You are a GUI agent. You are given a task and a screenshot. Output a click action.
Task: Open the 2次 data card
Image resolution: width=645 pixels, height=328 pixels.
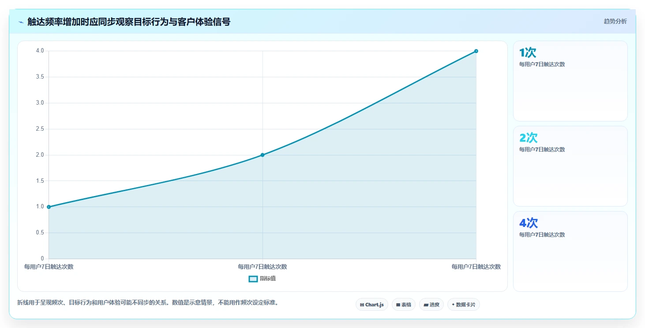(570, 166)
